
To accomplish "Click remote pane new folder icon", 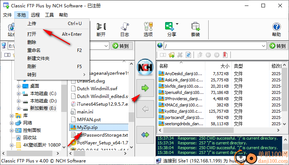I will pyautogui.click(x=171, y=55).
